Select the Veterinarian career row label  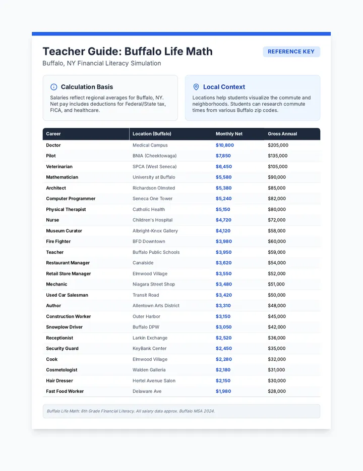[x=59, y=167]
